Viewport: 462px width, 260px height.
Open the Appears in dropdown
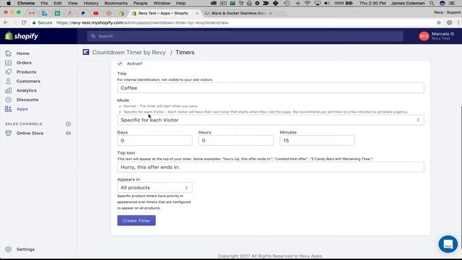click(154, 188)
